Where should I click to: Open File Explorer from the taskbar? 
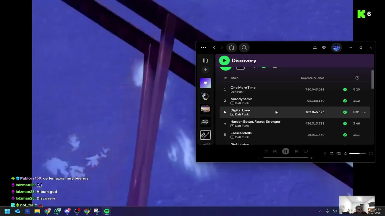tap(37, 211)
